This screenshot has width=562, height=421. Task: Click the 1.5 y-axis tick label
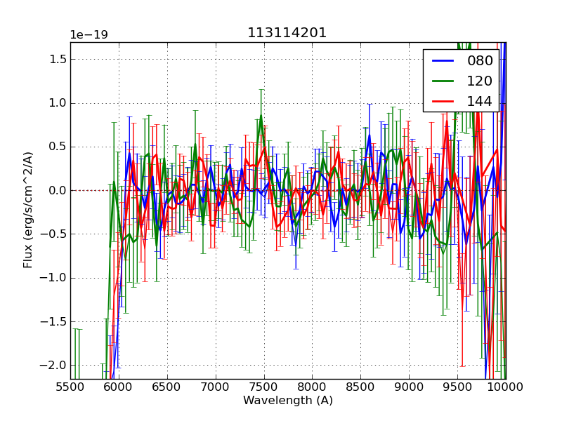(x=56, y=59)
